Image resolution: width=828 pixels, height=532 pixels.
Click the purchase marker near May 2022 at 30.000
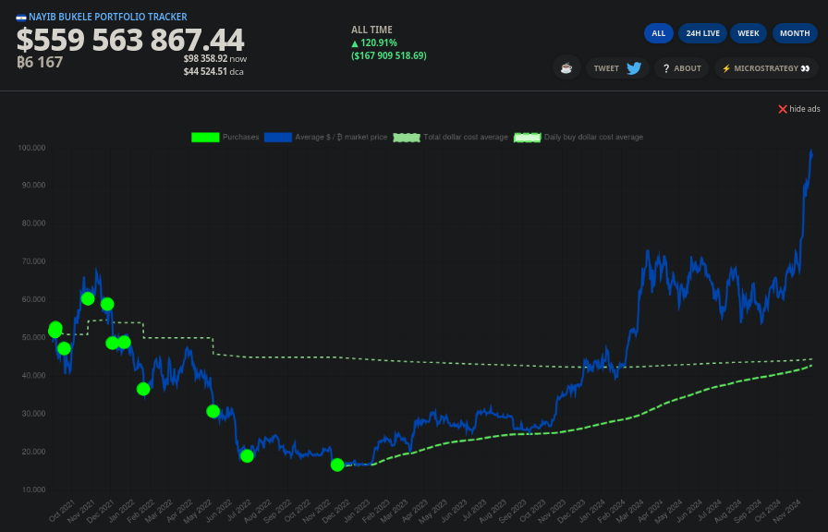[x=213, y=411]
